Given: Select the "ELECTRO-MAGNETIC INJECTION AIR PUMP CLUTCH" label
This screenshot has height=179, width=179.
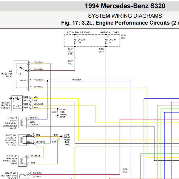Looking at the screenshot, I should click(x=11, y=140).
